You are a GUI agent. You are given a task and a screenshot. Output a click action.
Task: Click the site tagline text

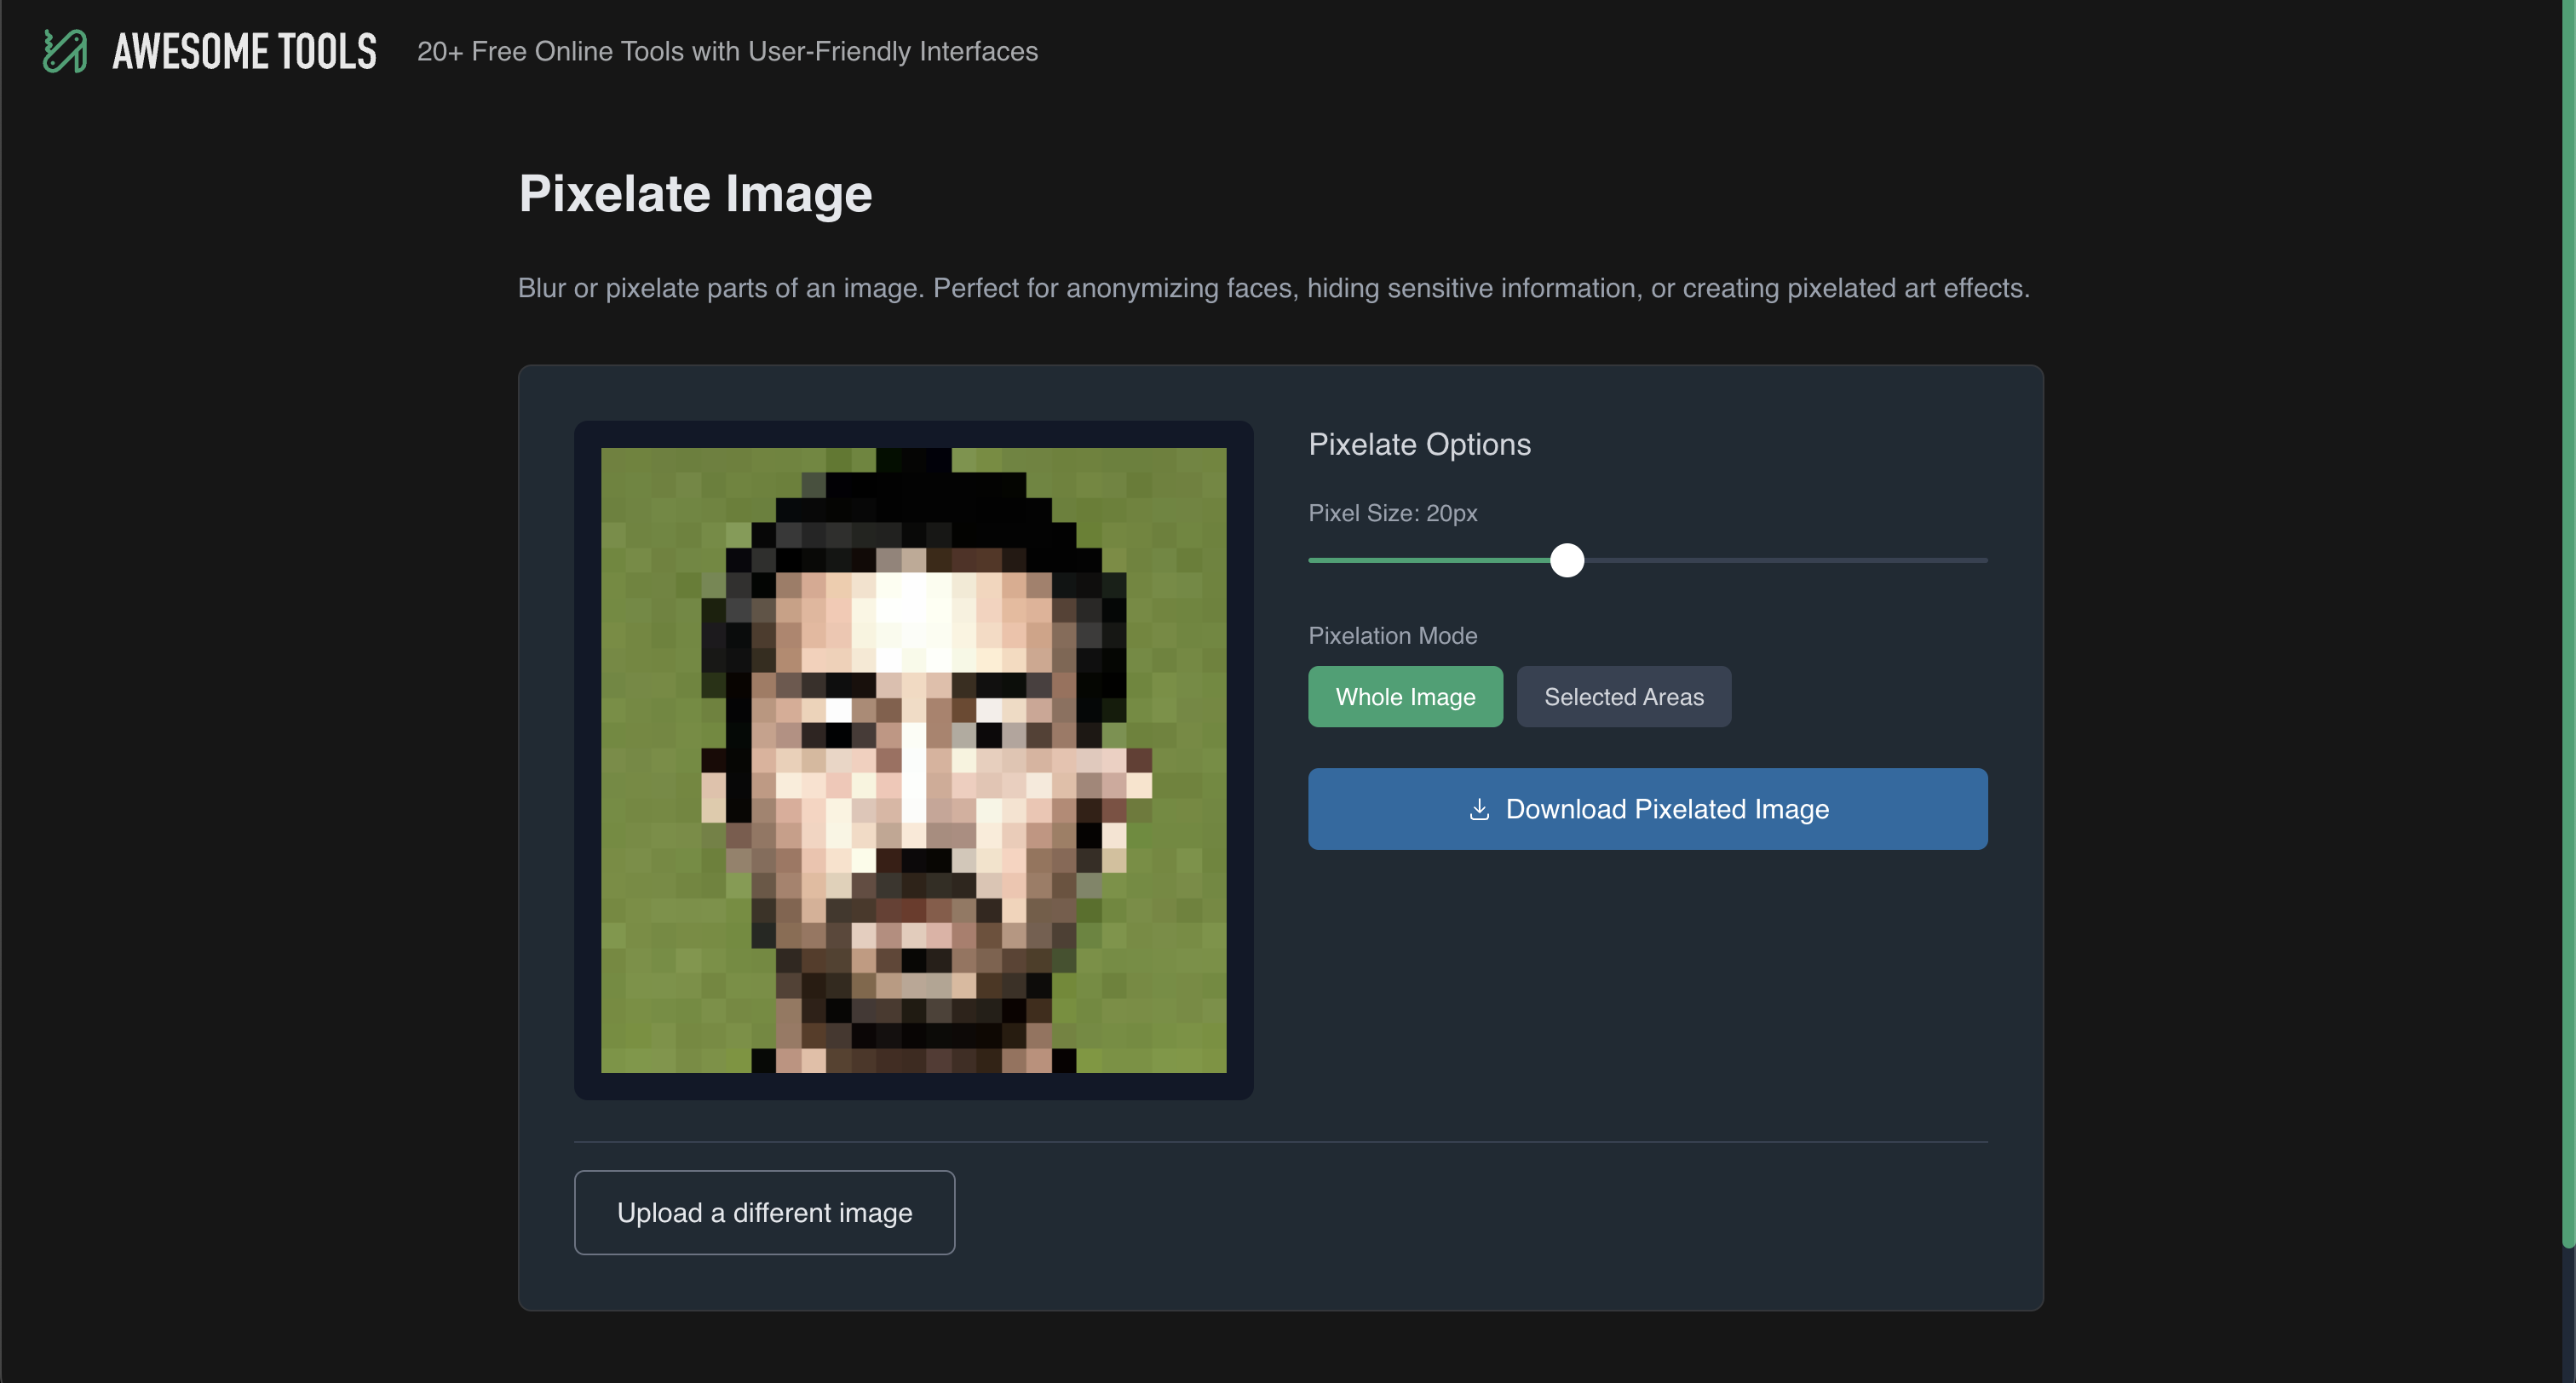point(727,51)
